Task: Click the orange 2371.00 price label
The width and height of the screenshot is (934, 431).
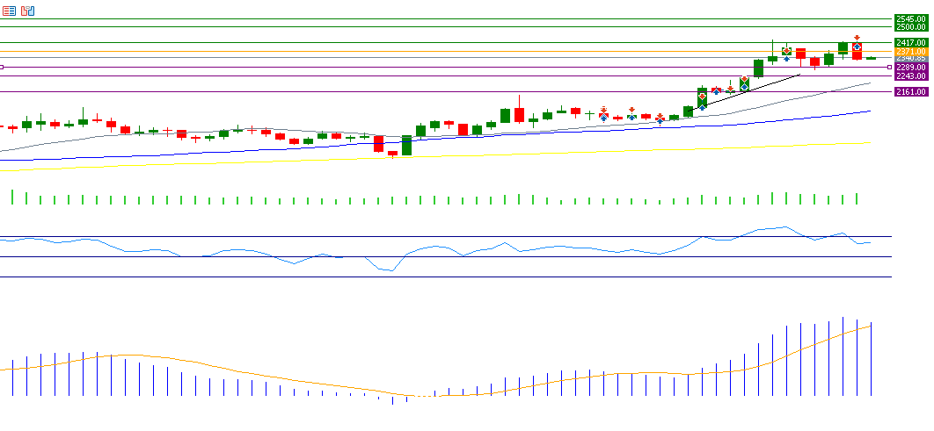Action: [910, 52]
